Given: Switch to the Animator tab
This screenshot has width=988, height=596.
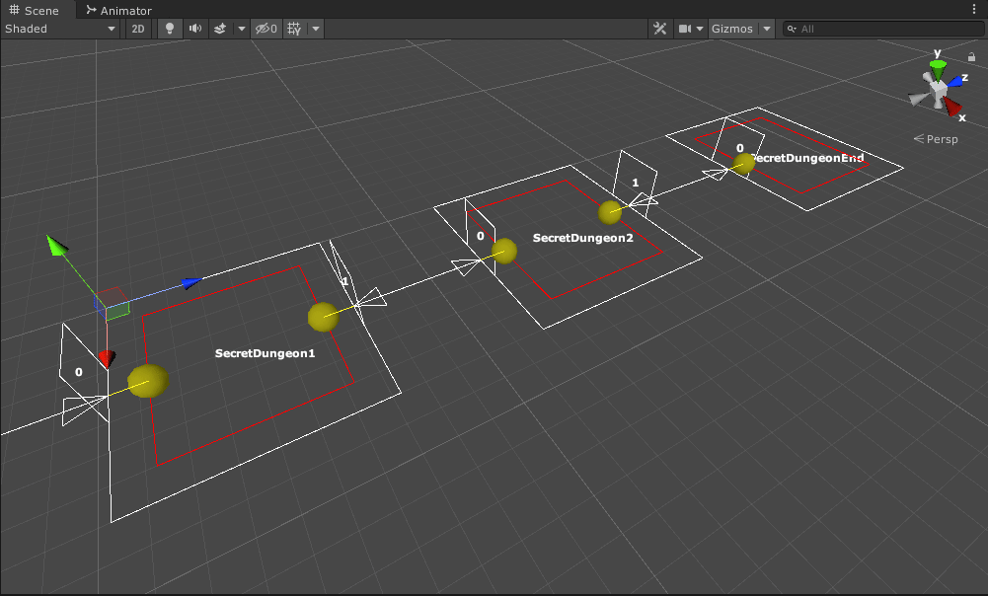Looking at the screenshot, I should pyautogui.click(x=118, y=10).
